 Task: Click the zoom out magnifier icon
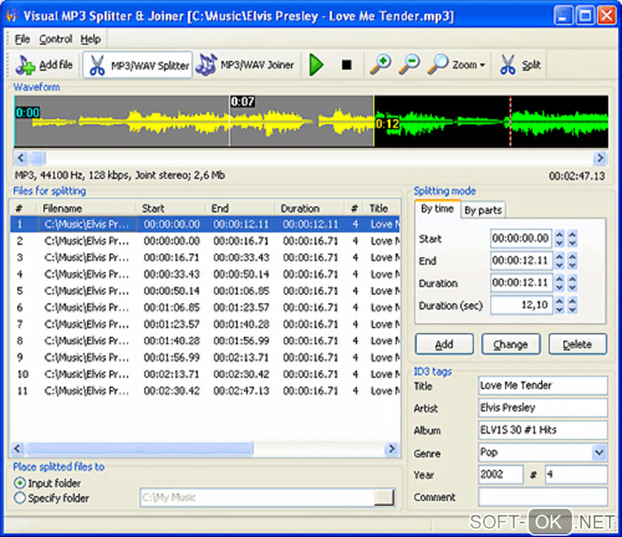coord(409,65)
